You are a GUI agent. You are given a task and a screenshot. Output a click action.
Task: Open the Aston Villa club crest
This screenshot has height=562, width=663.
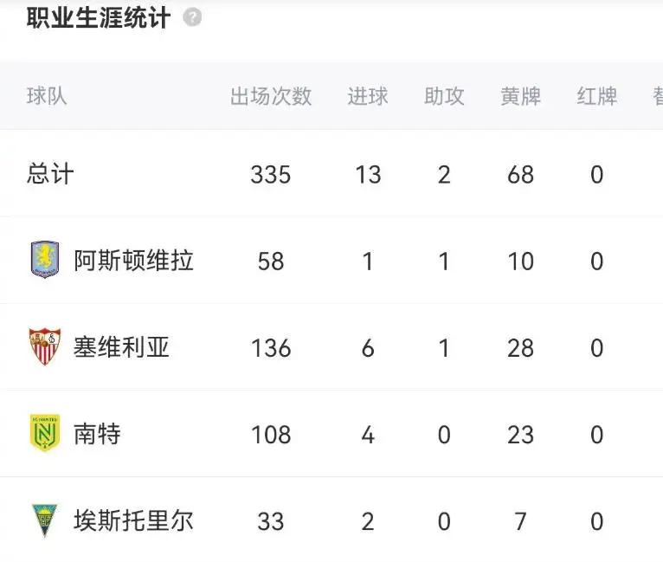point(45,260)
